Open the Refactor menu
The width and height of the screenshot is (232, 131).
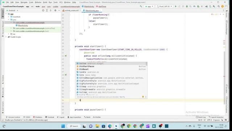click(38, 2)
